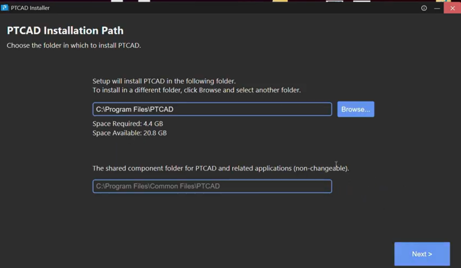
Task: Click 'Setup will install PTCAD' instruction line
Action: point(164,81)
